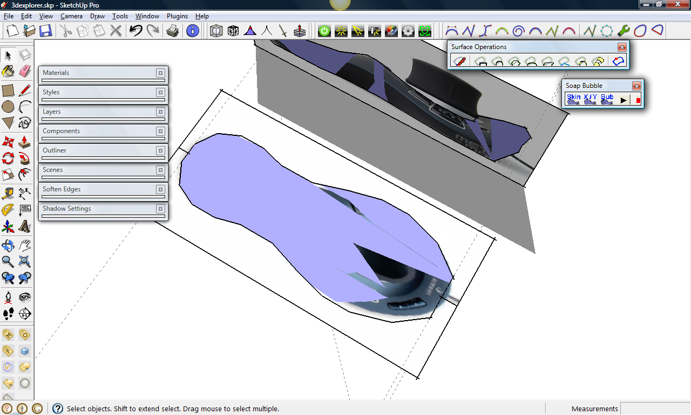Click the first Surface Operations pencil icon
The height and width of the screenshot is (415, 691).
[459, 61]
